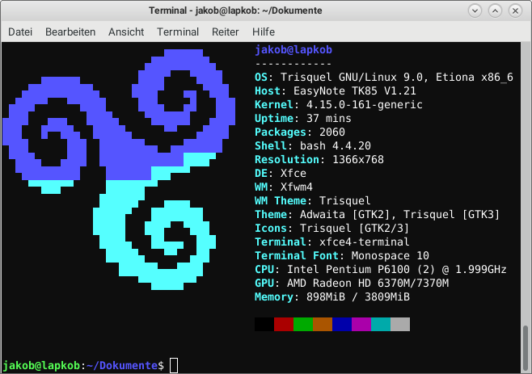Viewport: 532px width, 374px height.
Task: Open the Ansicht menu
Action: tap(126, 32)
